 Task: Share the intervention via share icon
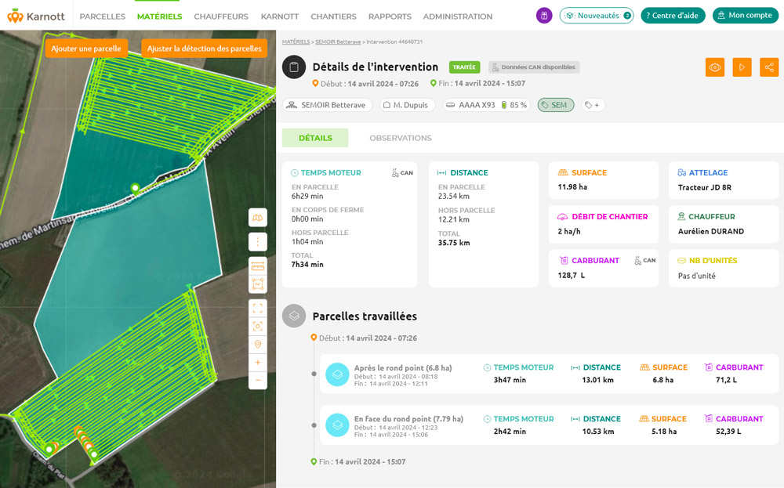point(769,67)
